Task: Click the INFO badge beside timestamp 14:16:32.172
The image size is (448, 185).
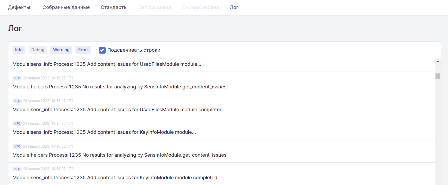Action: pos(17,169)
